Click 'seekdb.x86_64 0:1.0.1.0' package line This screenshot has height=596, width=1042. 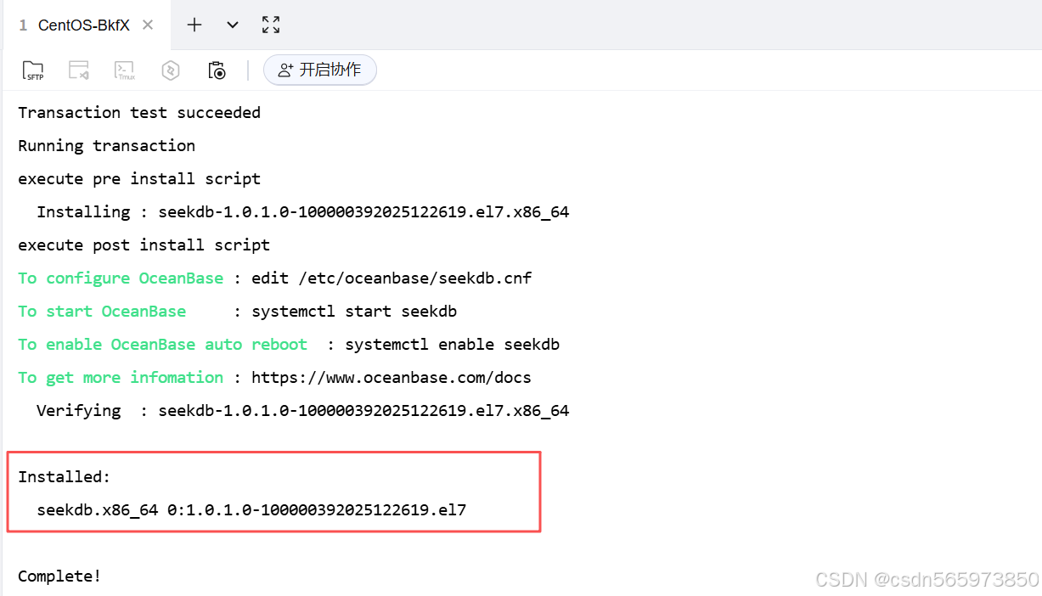click(x=251, y=509)
